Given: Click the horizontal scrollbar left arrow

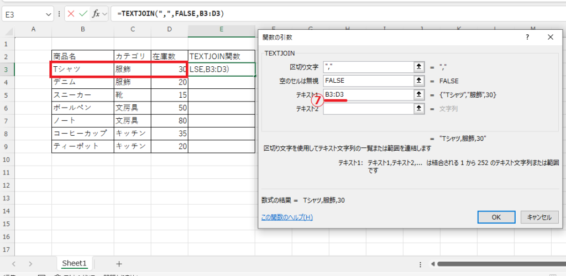Looking at the screenshot, I should point(432,264).
